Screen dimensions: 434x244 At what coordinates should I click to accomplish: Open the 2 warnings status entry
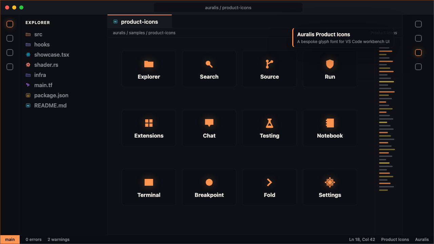point(59,240)
